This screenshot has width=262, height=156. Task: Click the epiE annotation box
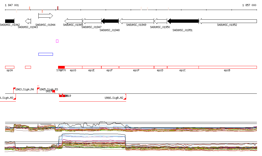[92, 67]
